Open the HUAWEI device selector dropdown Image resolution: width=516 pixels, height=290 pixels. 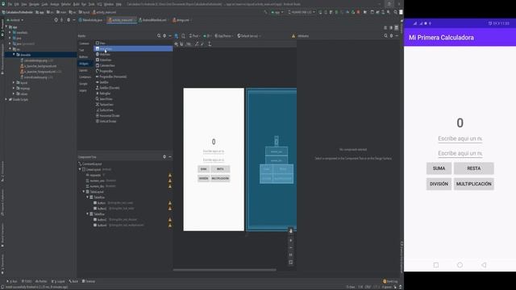tap(302, 12)
